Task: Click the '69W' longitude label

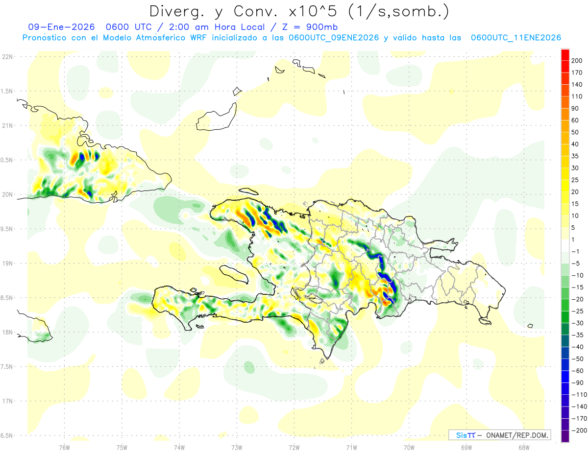Action: point(466,447)
